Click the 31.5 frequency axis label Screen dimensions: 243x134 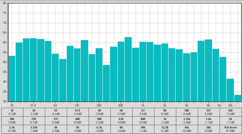33,105
